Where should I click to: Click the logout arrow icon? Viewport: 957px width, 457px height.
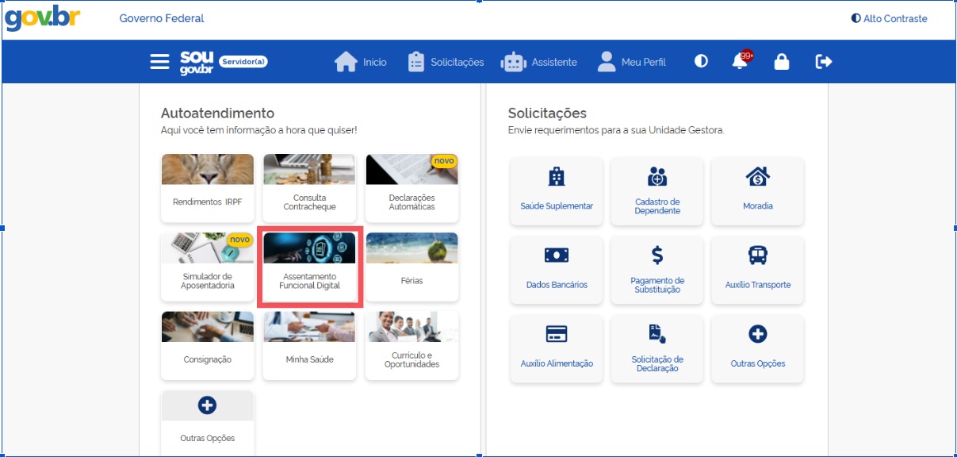pyautogui.click(x=824, y=62)
